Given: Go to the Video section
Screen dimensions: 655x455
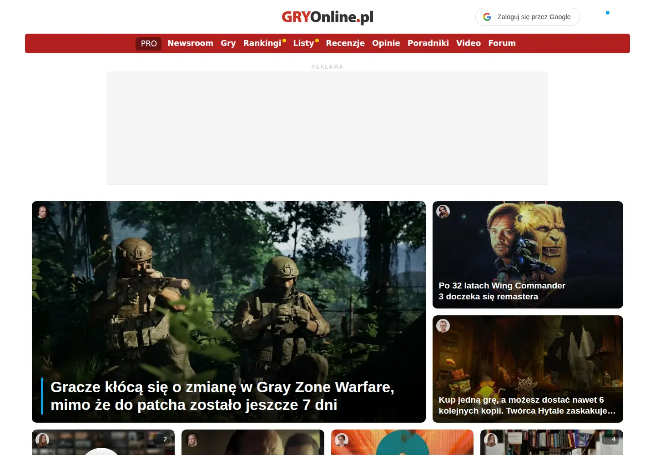Looking at the screenshot, I should (469, 43).
